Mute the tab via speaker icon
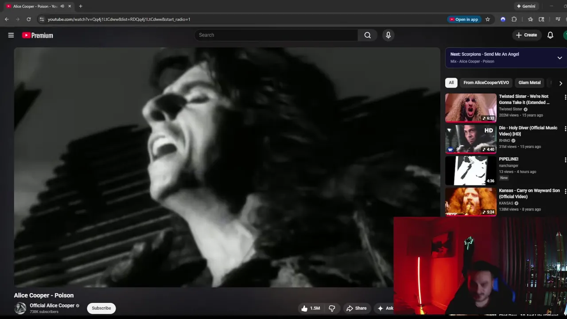 pyautogui.click(x=62, y=6)
